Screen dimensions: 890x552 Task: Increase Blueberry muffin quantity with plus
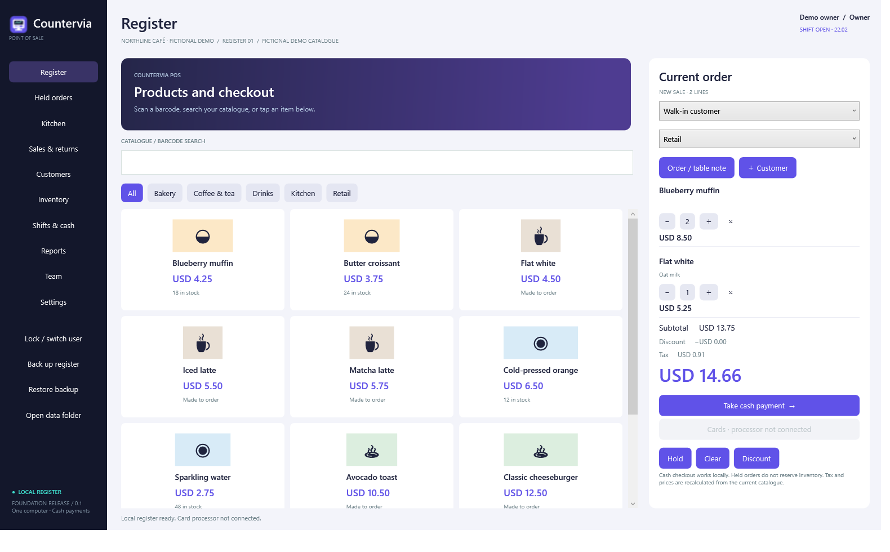click(x=709, y=222)
